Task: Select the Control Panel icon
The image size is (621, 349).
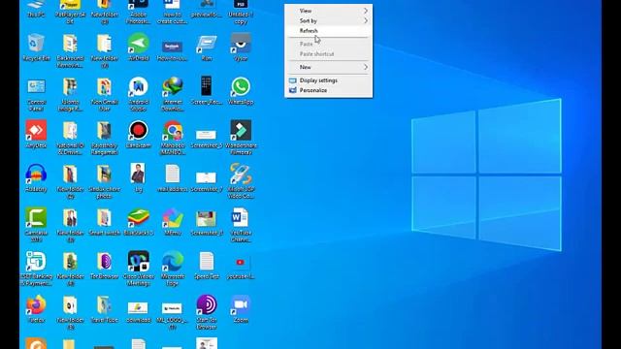Action: (x=36, y=95)
